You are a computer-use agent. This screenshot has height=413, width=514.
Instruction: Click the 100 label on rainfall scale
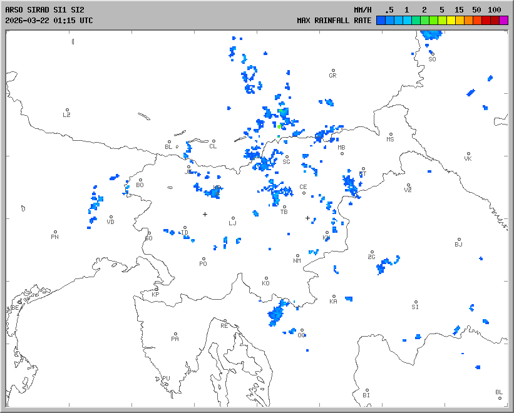tap(495, 10)
